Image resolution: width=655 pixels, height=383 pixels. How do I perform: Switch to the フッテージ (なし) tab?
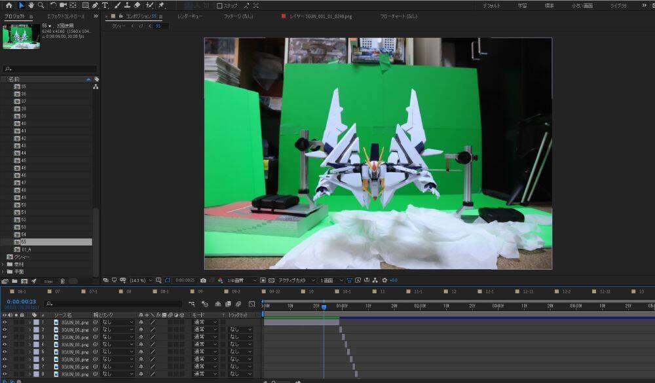238,16
